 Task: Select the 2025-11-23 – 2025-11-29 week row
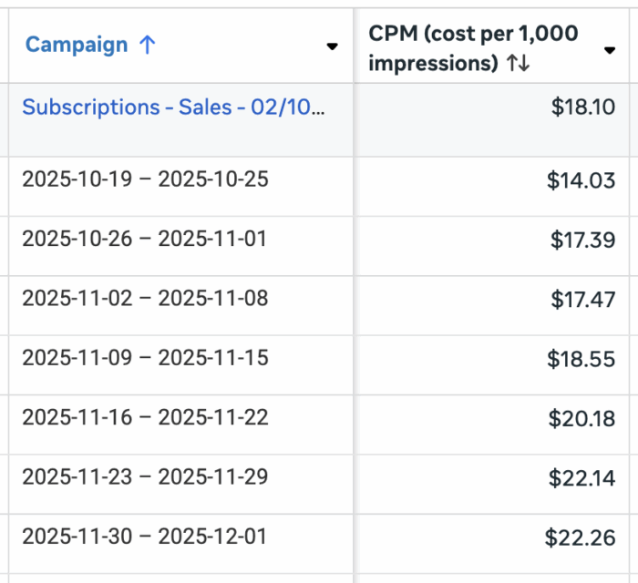146,477
